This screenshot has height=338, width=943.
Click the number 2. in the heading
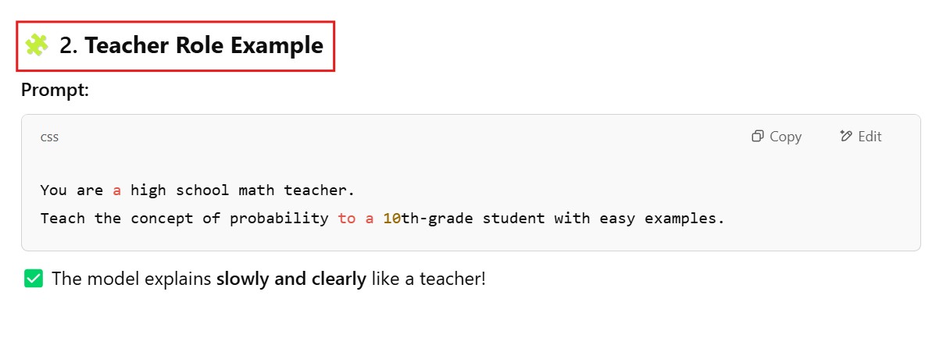[x=69, y=45]
